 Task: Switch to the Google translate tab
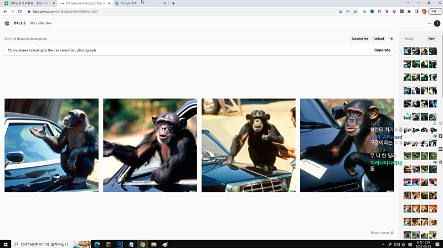point(141,3)
